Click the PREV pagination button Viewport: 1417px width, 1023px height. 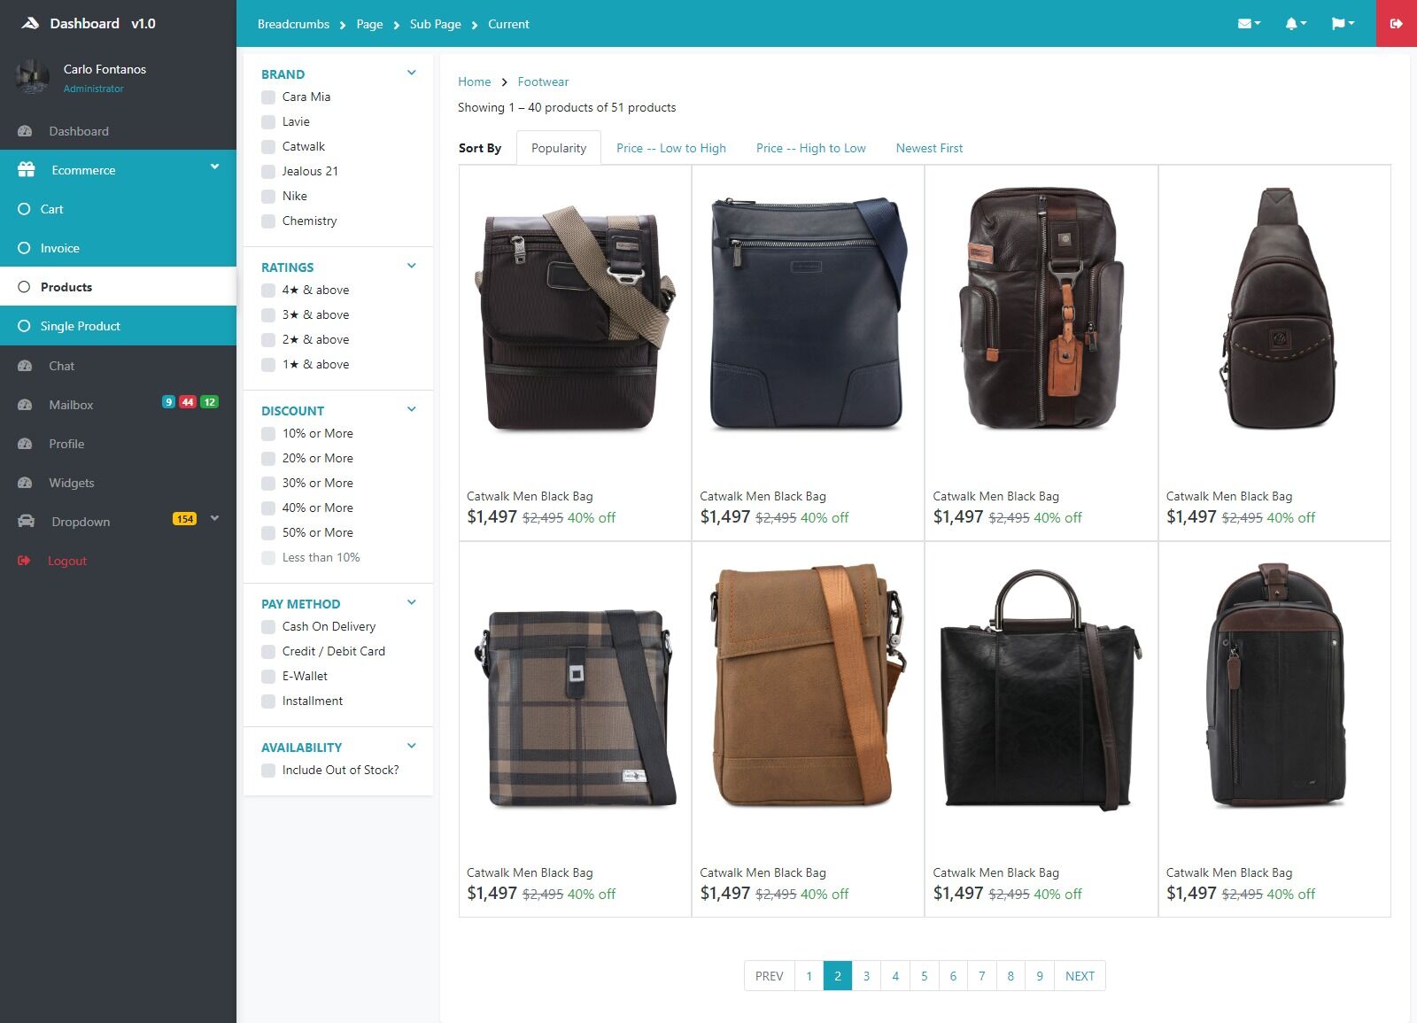(770, 976)
